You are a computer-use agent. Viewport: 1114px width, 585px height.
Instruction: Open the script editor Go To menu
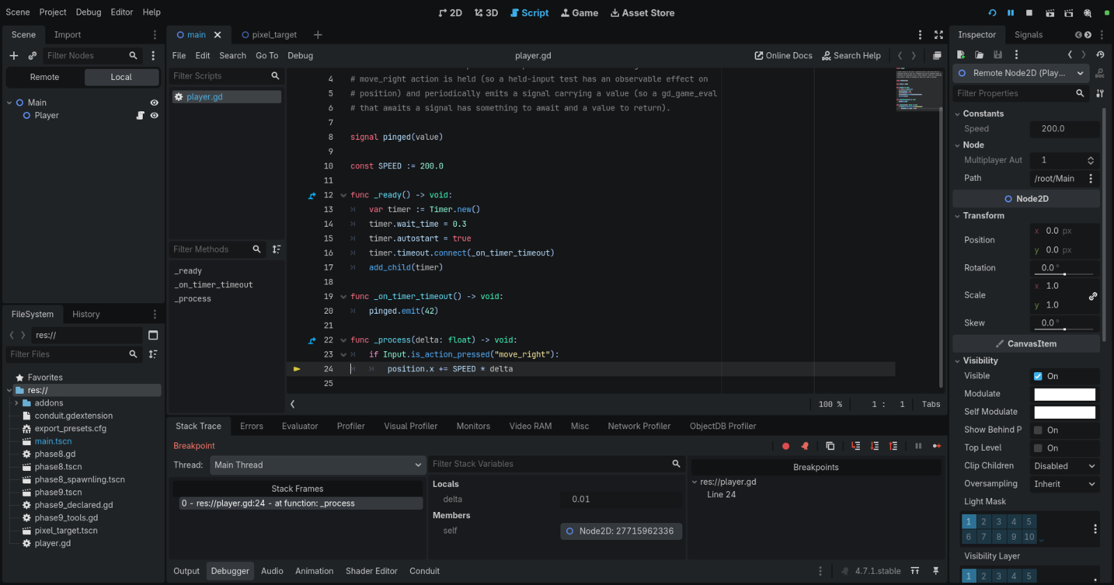(267, 56)
